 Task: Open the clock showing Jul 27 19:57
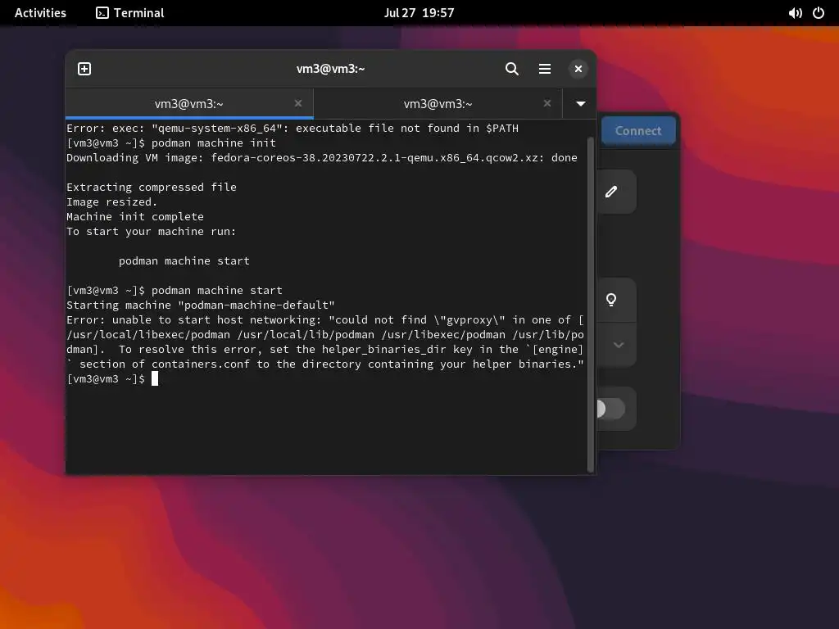419,13
